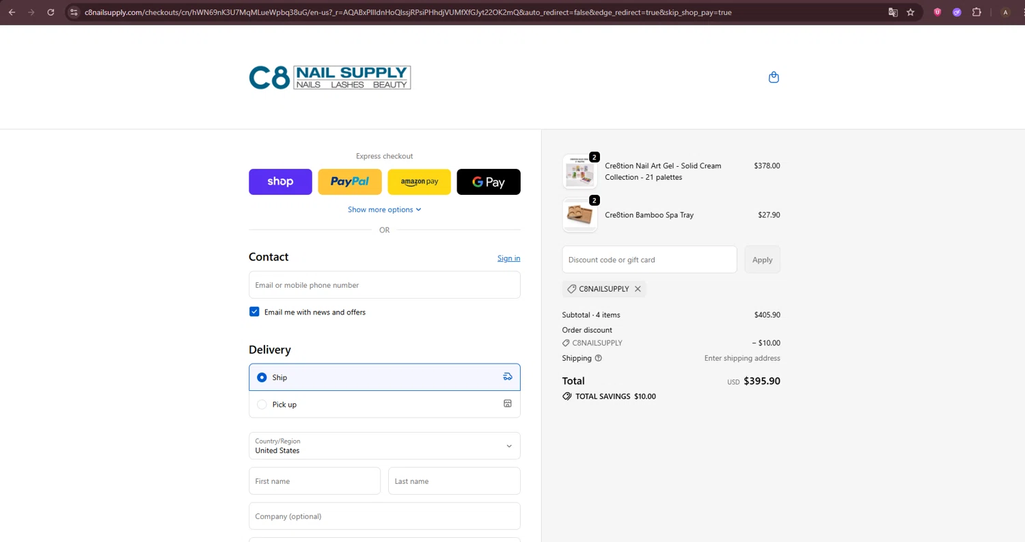Screen dimensions: 1025x542
Task: Open the red shield extension icon
Action: (x=938, y=12)
